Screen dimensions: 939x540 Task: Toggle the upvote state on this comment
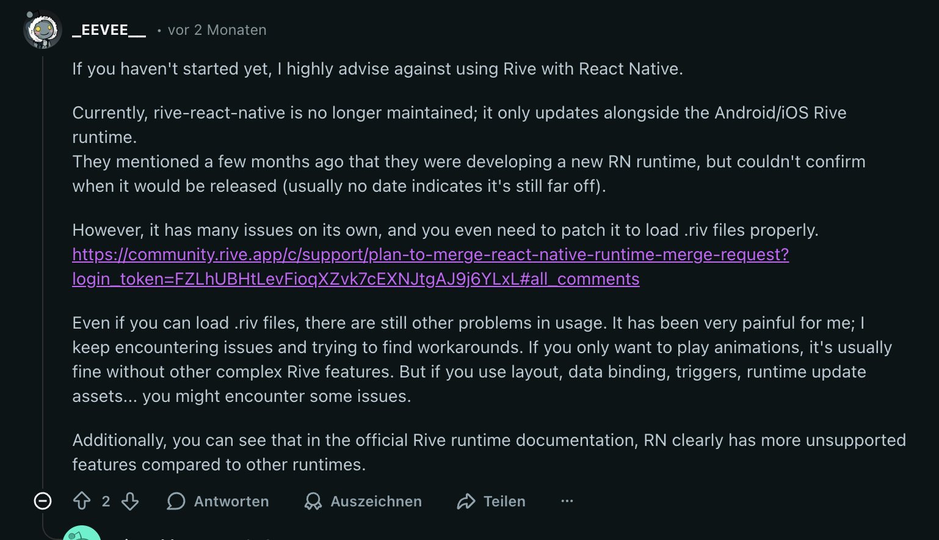pyautogui.click(x=82, y=502)
